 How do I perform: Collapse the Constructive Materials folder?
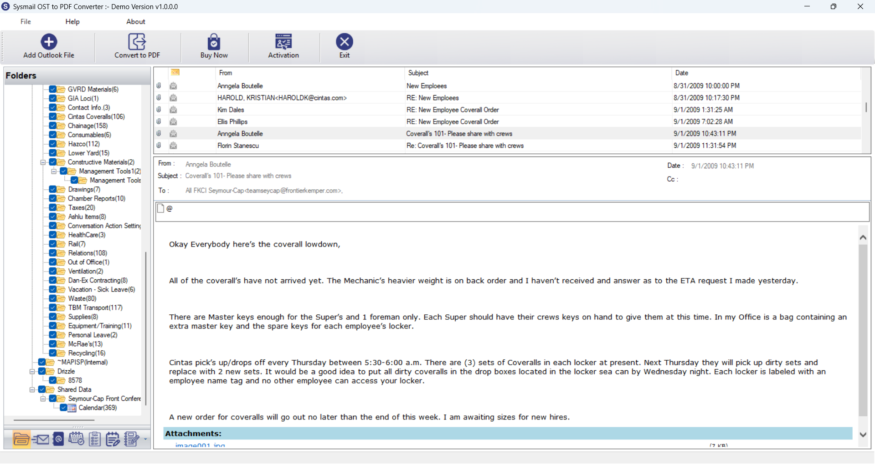click(x=43, y=162)
